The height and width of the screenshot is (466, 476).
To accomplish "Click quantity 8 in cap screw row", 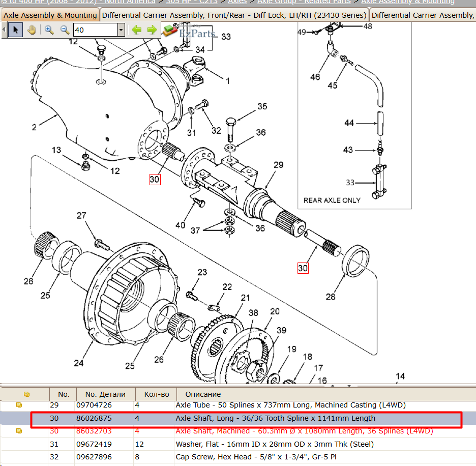I will pyautogui.click(x=137, y=457).
